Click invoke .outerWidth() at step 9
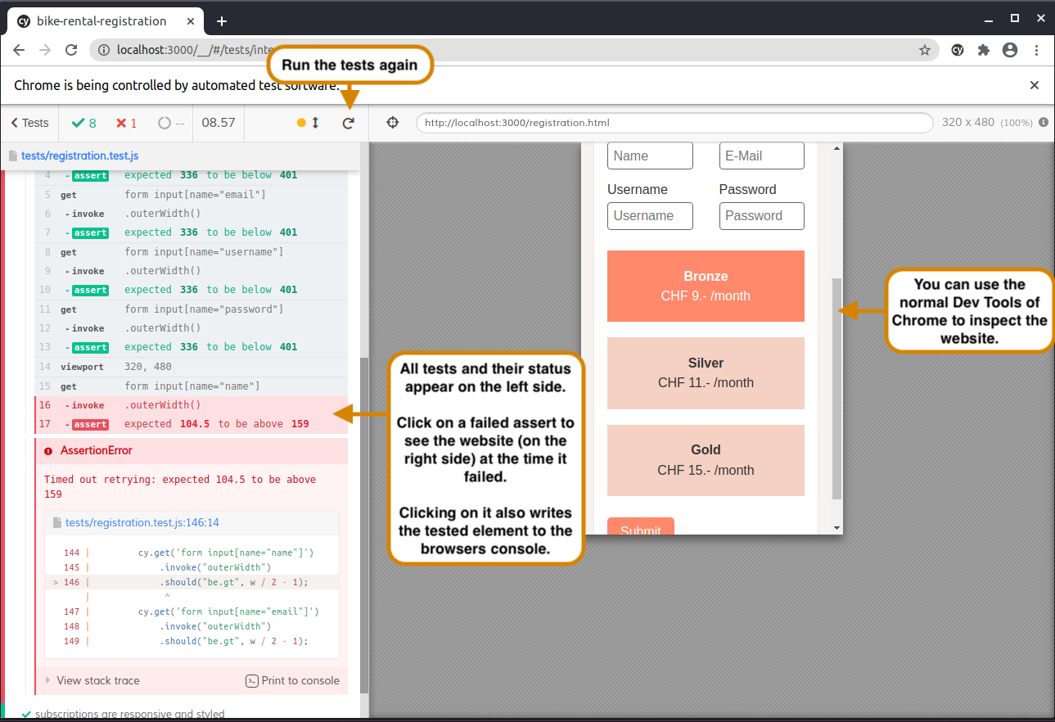 click(192, 271)
